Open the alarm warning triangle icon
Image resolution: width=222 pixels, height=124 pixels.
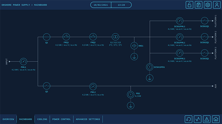pyautogui.click(x=207, y=119)
